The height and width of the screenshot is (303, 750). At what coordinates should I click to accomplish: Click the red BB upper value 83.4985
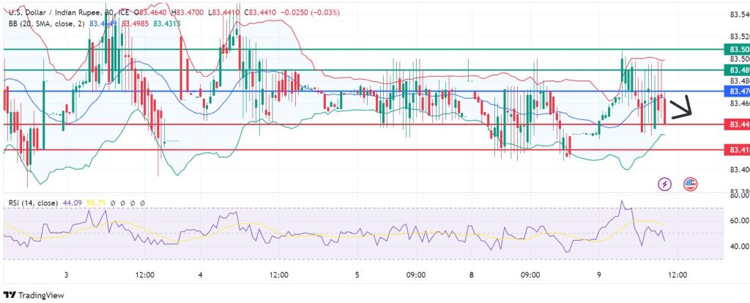click(x=135, y=23)
